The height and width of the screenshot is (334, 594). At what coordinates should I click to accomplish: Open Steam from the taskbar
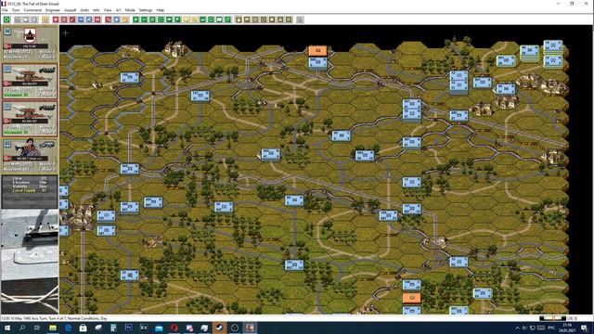click(x=219, y=328)
